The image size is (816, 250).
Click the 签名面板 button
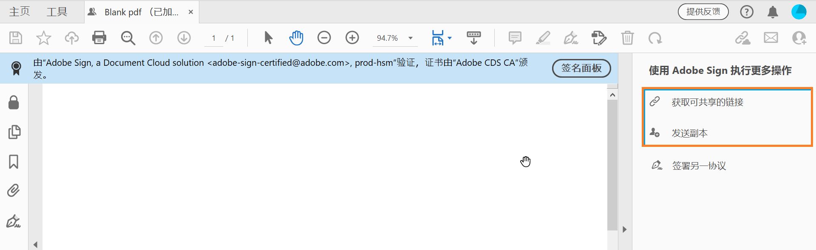pos(581,68)
